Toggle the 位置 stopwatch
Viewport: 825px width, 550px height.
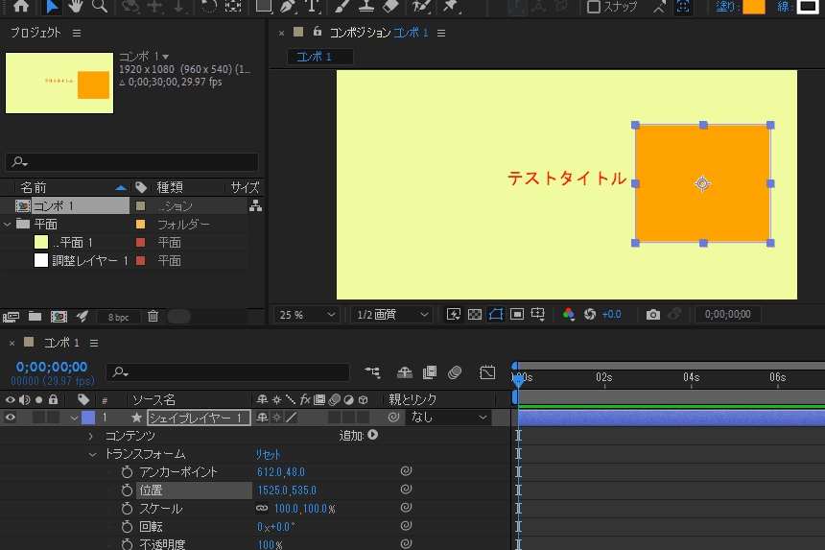(127, 490)
